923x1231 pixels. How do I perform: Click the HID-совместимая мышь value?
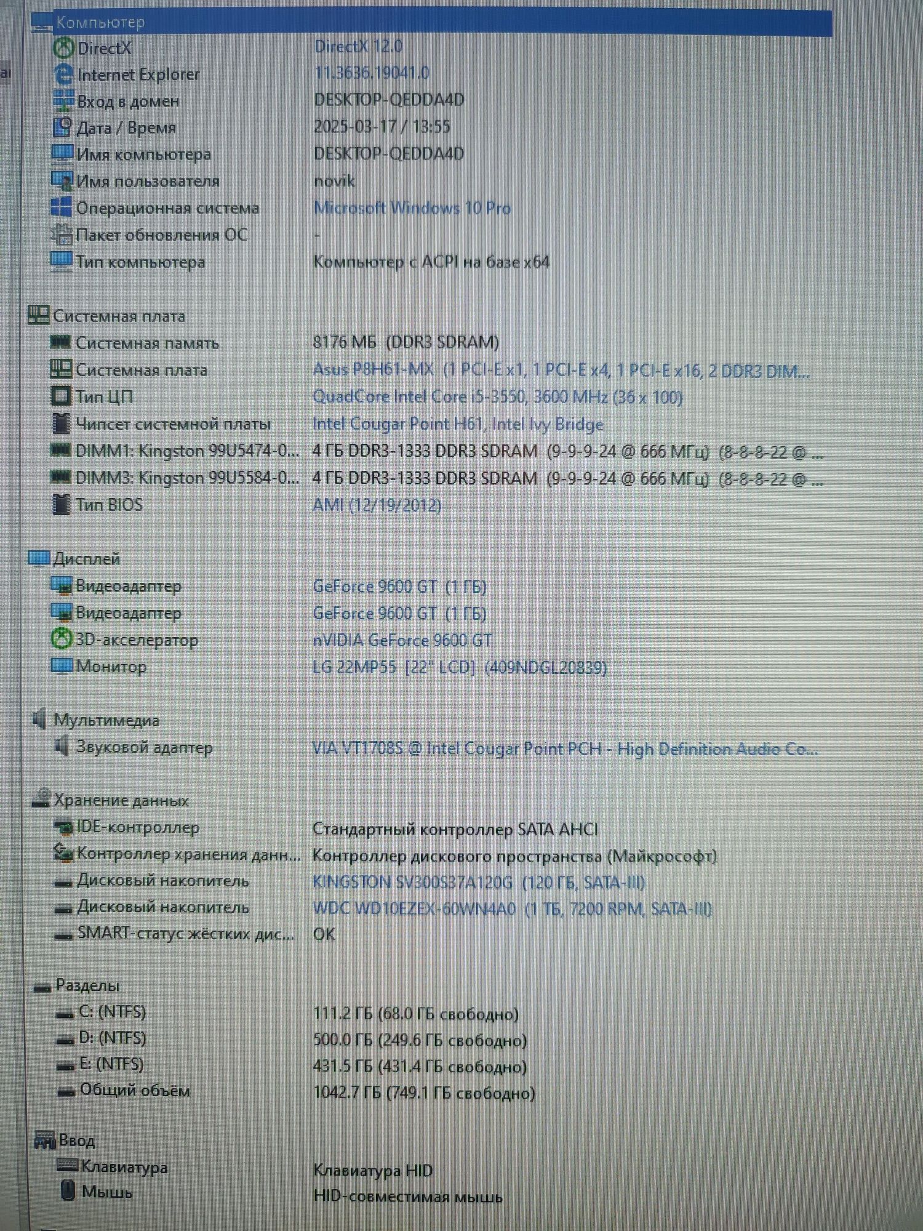(408, 1197)
